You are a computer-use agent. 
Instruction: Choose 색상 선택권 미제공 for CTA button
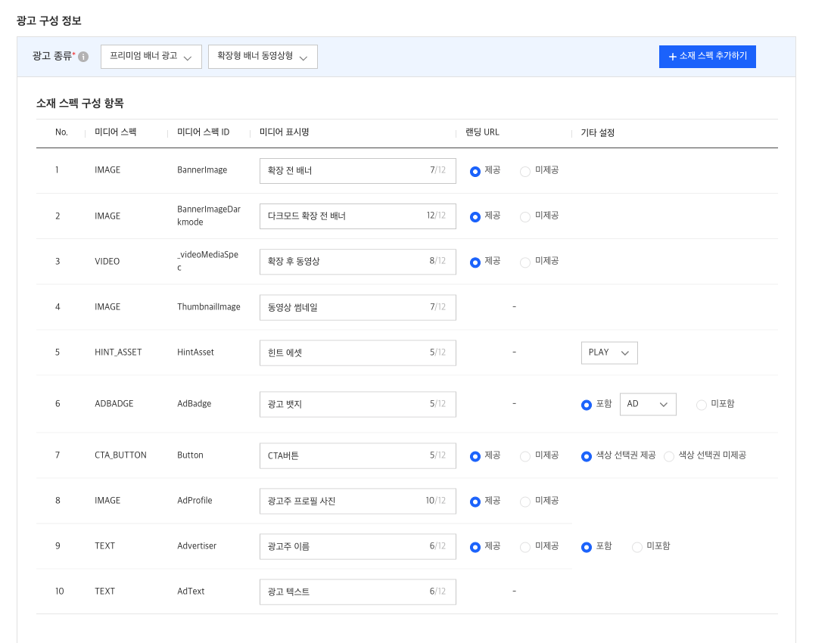coord(669,456)
